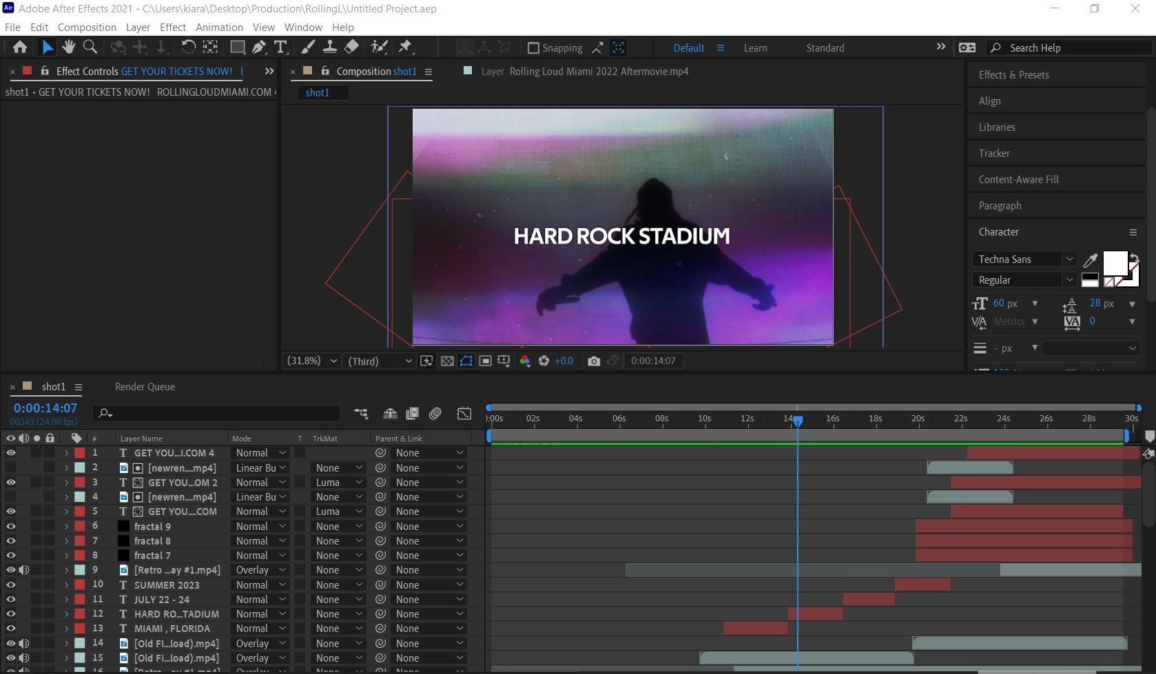The image size is (1156, 674).
Task: Open the Effect menu
Action: pos(172,28)
